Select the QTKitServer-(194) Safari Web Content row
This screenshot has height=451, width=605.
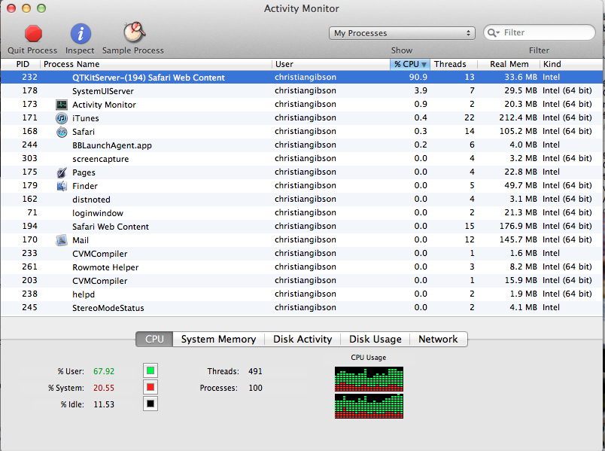point(301,78)
